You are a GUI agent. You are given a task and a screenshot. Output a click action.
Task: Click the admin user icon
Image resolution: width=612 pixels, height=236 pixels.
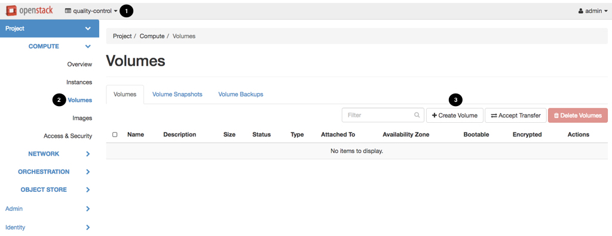coord(581,11)
